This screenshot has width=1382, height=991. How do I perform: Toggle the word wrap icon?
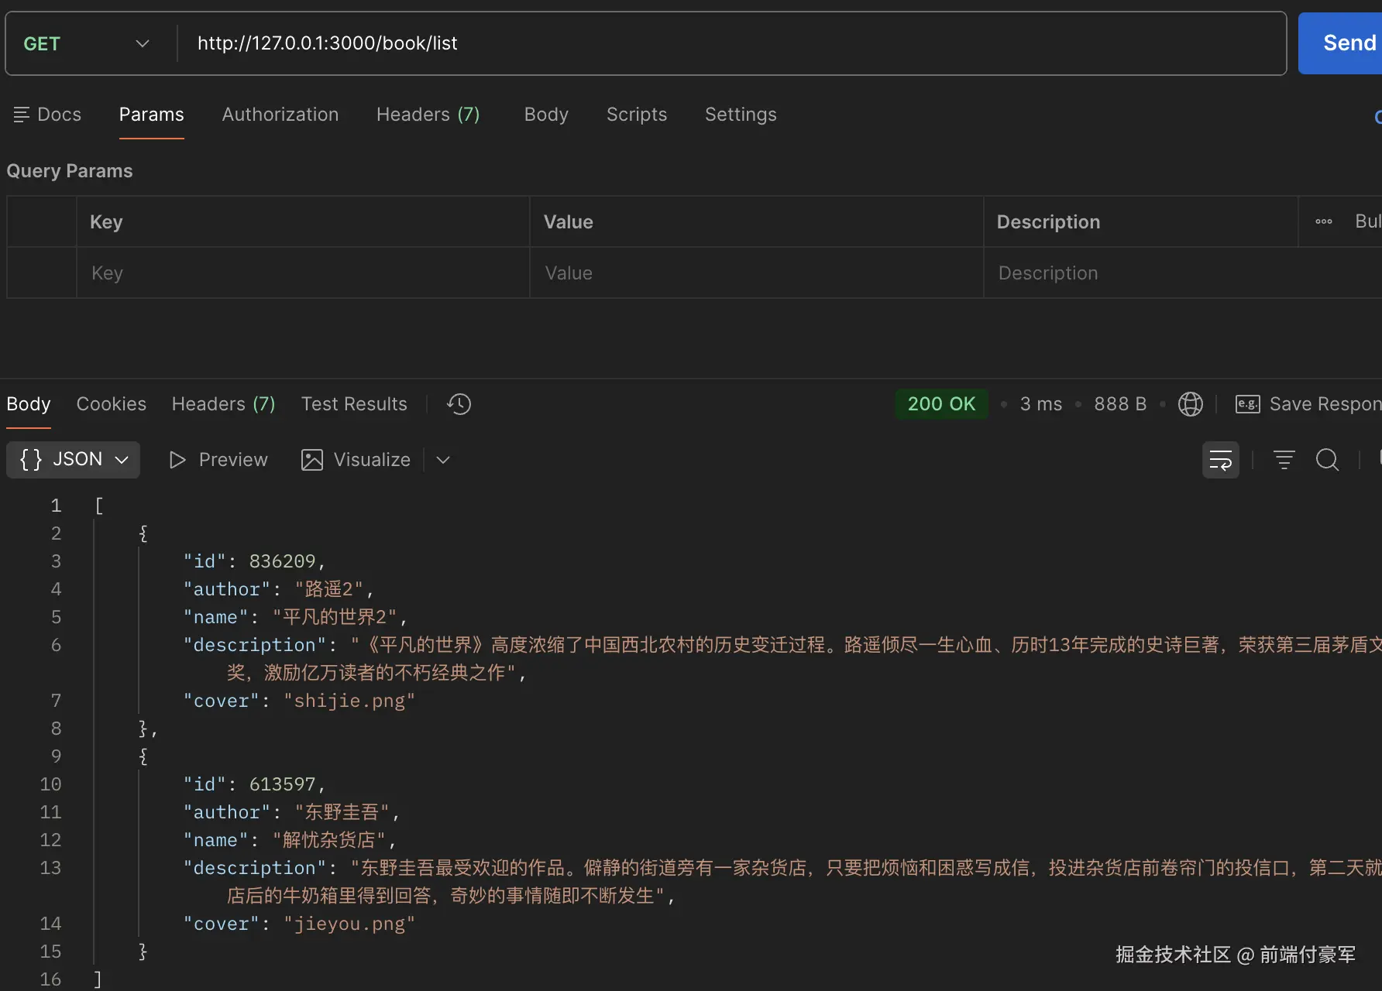[1221, 460]
